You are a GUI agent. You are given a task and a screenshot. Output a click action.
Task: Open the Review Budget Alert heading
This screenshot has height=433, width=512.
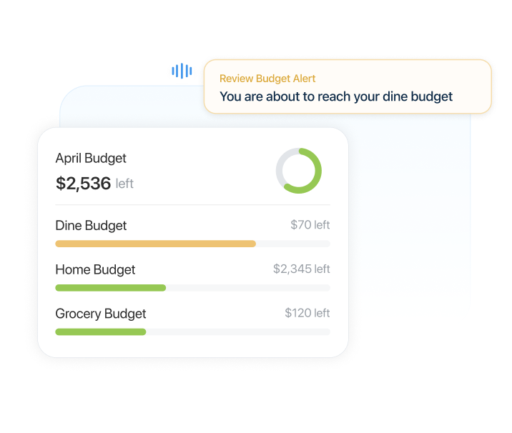[267, 79]
